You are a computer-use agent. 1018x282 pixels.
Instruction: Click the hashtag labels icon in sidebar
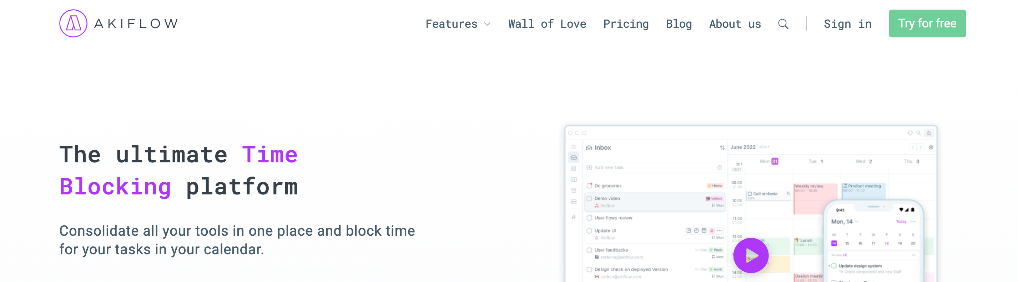click(573, 217)
